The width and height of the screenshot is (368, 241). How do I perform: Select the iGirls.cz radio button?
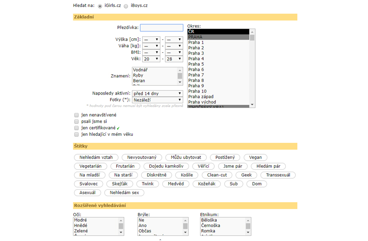pos(100,6)
